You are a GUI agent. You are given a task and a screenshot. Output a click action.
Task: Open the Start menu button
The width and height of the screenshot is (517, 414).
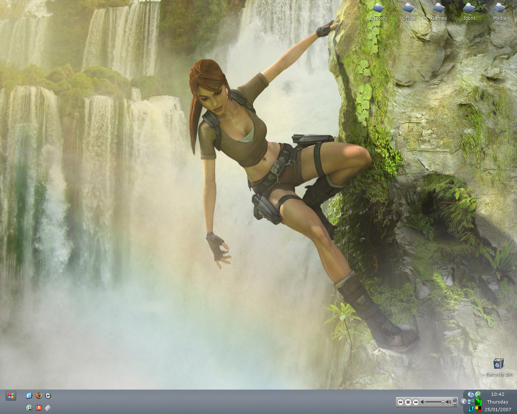[11, 396]
